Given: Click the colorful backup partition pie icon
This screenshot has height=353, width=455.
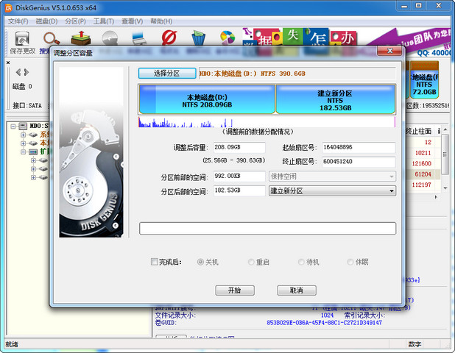Looking at the screenshot, I should 227,38.
